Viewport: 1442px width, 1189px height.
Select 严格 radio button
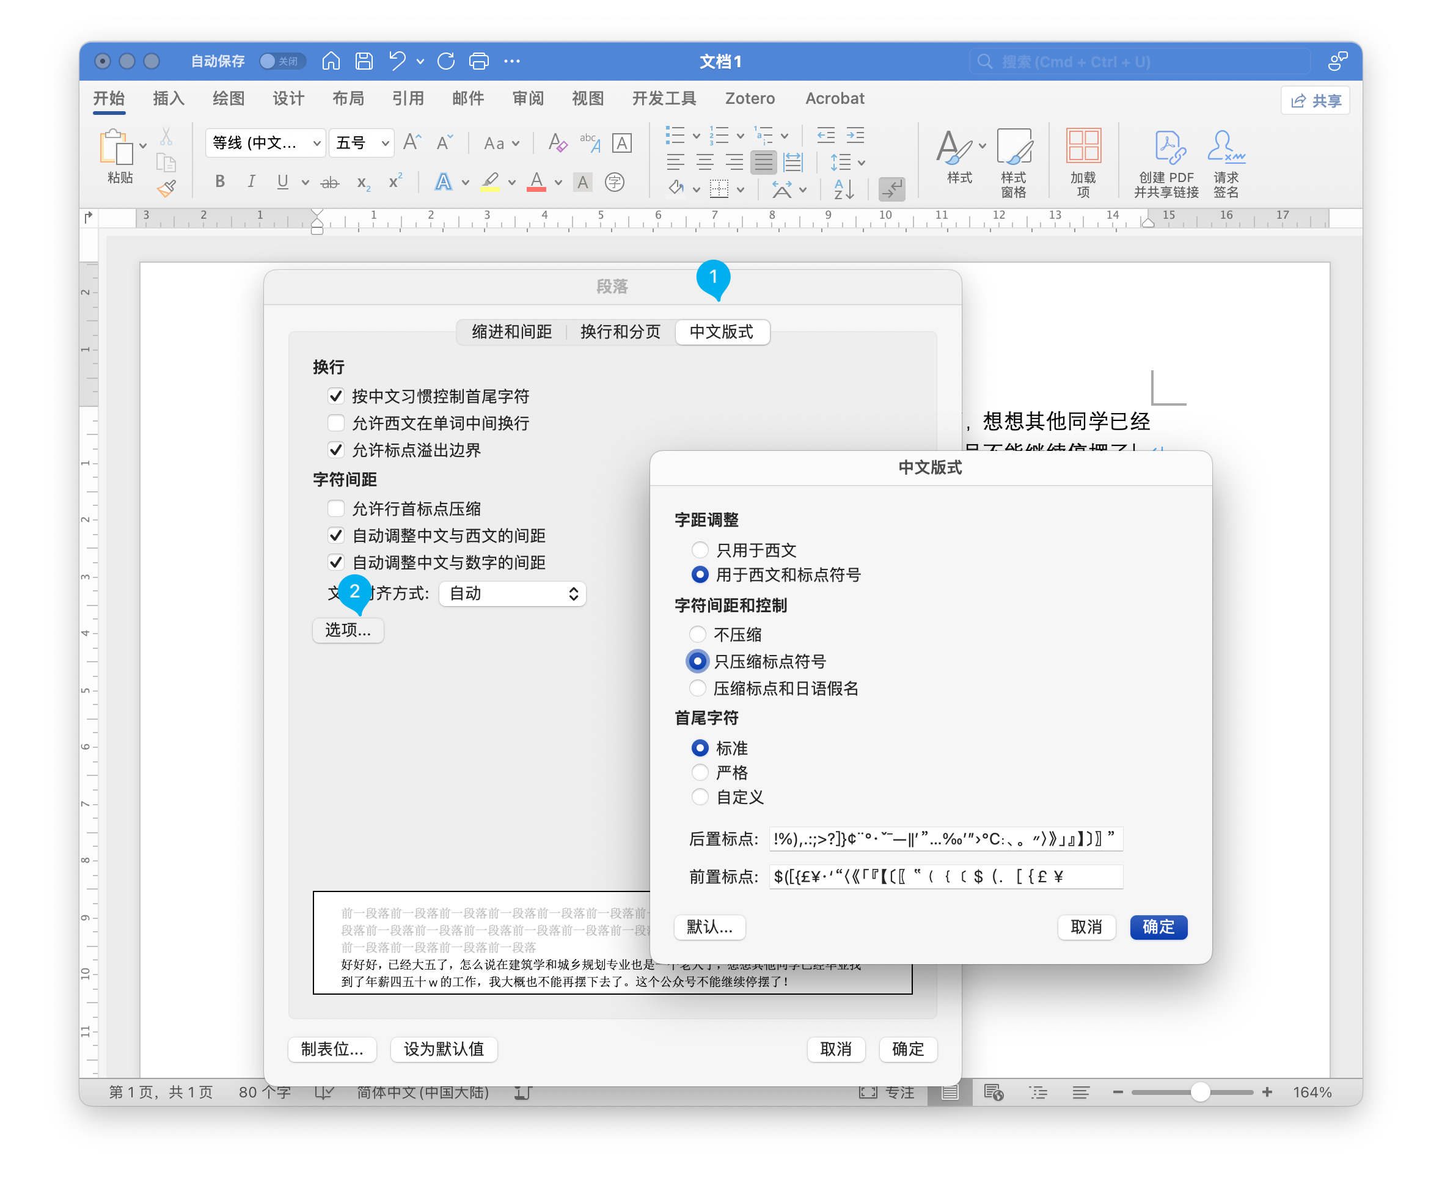point(700,772)
